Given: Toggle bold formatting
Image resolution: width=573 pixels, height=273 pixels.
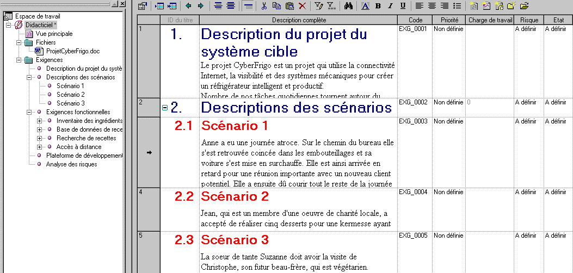Looking at the screenshot, I should tap(378, 5).
